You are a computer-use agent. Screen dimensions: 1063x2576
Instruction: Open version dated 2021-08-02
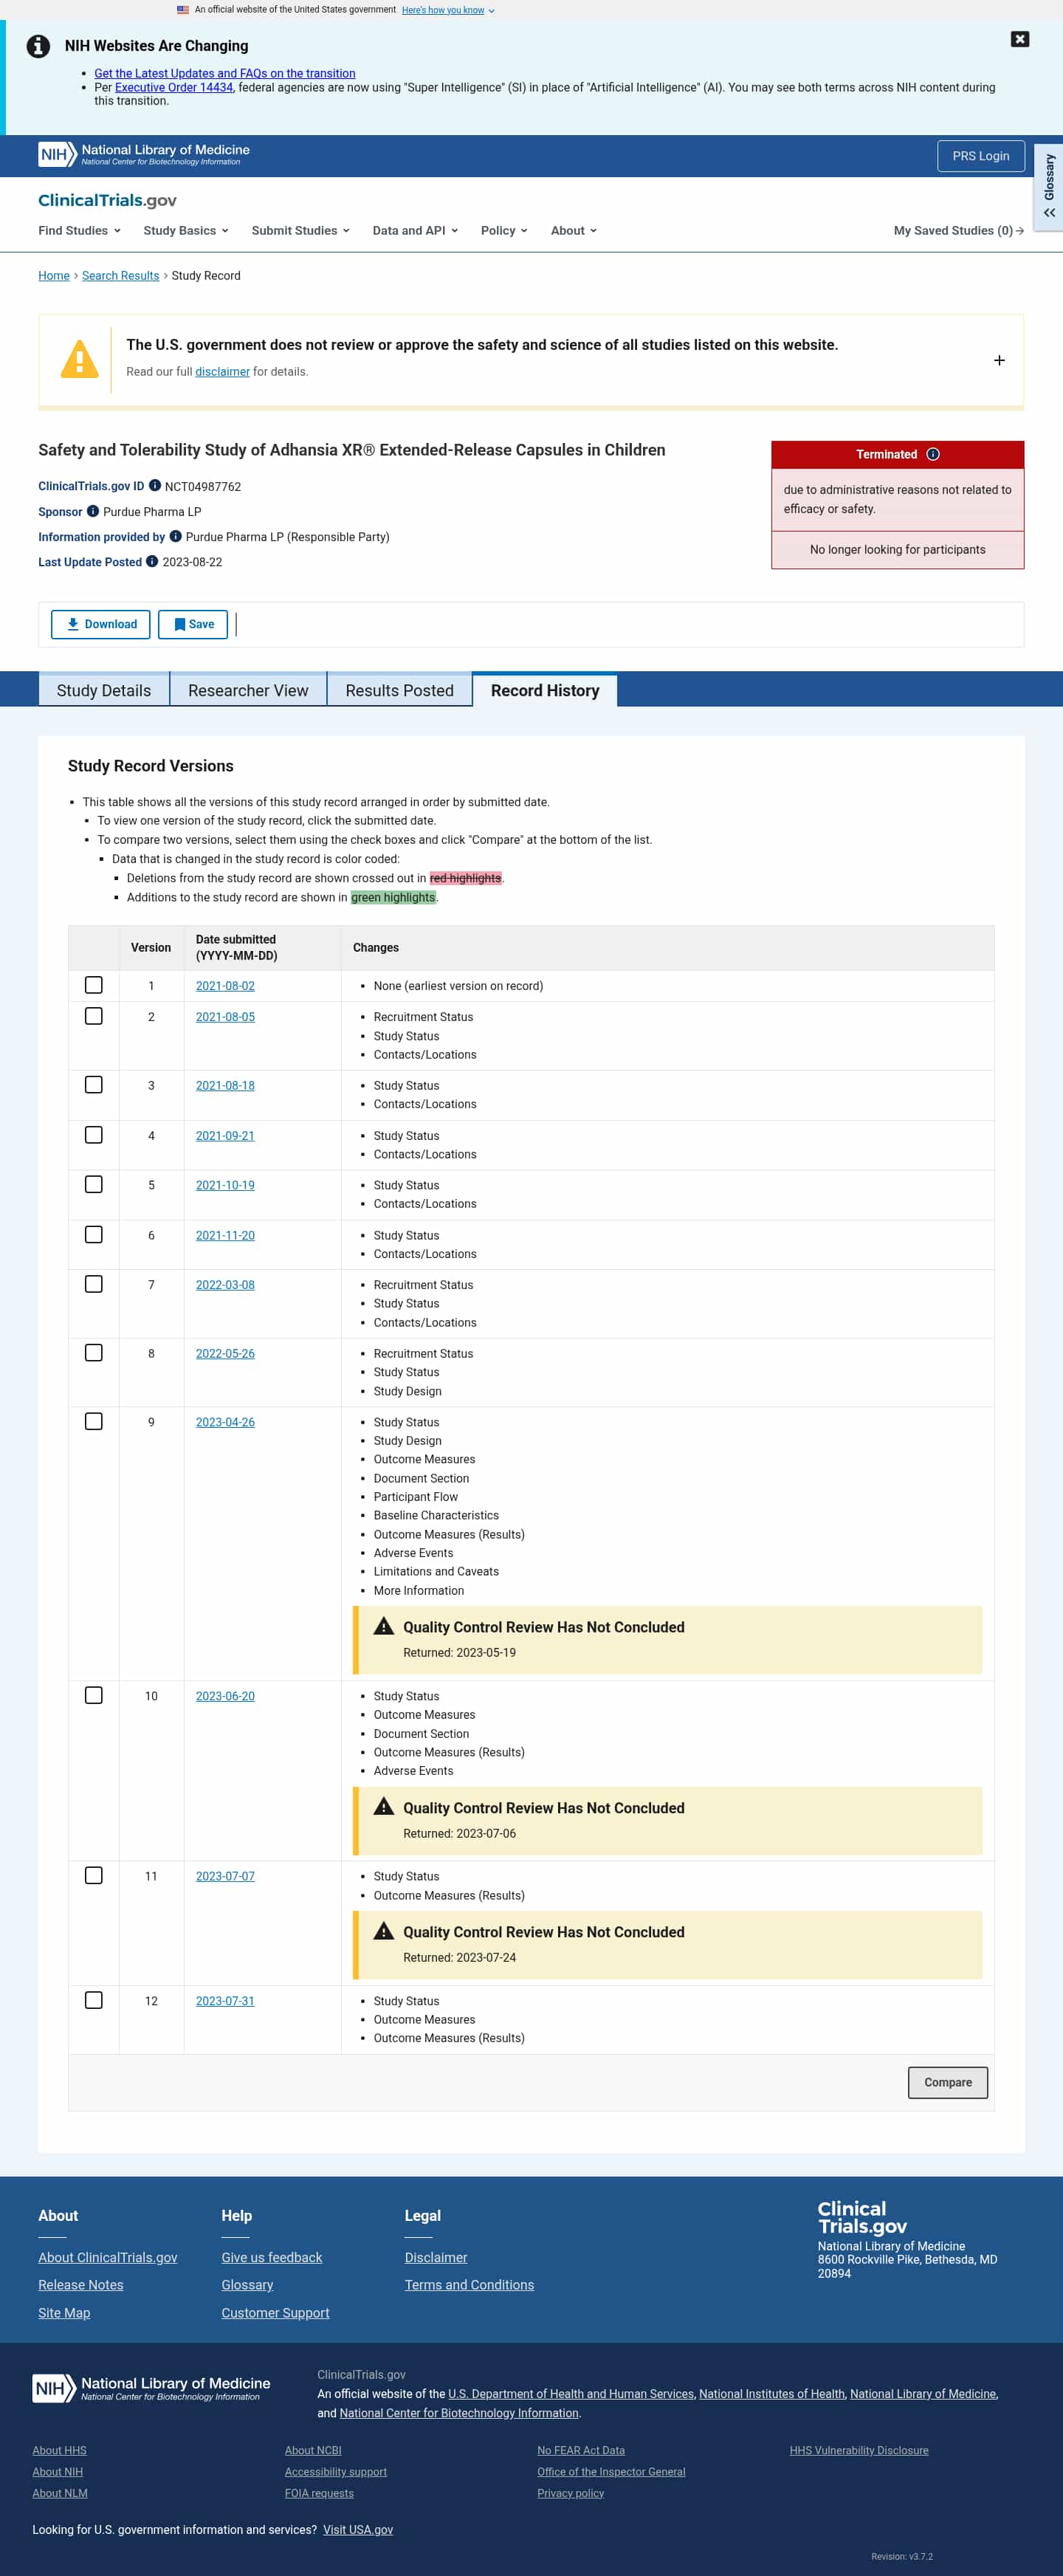pyautogui.click(x=225, y=985)
